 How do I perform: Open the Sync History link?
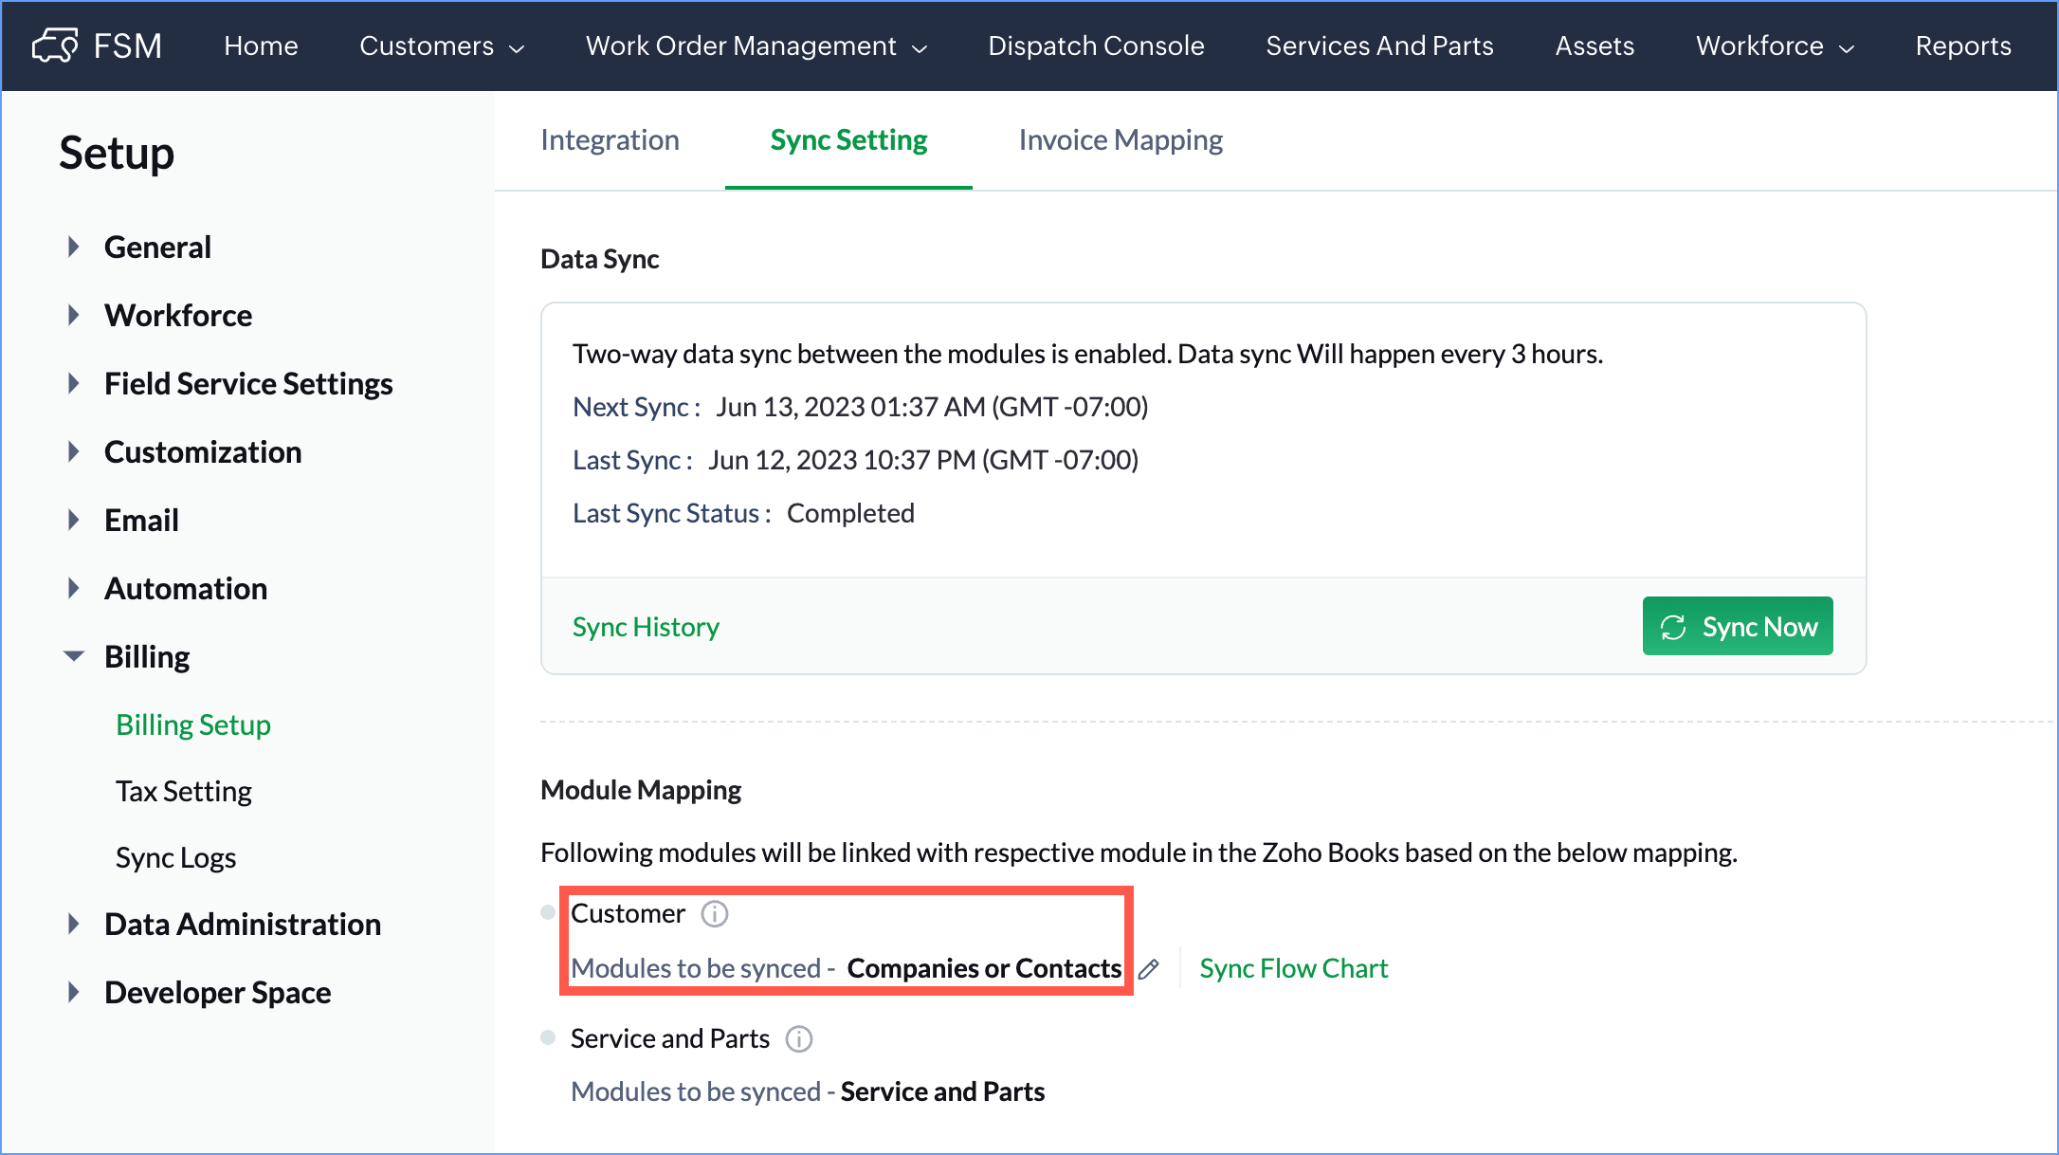click(x=646, y=627)
